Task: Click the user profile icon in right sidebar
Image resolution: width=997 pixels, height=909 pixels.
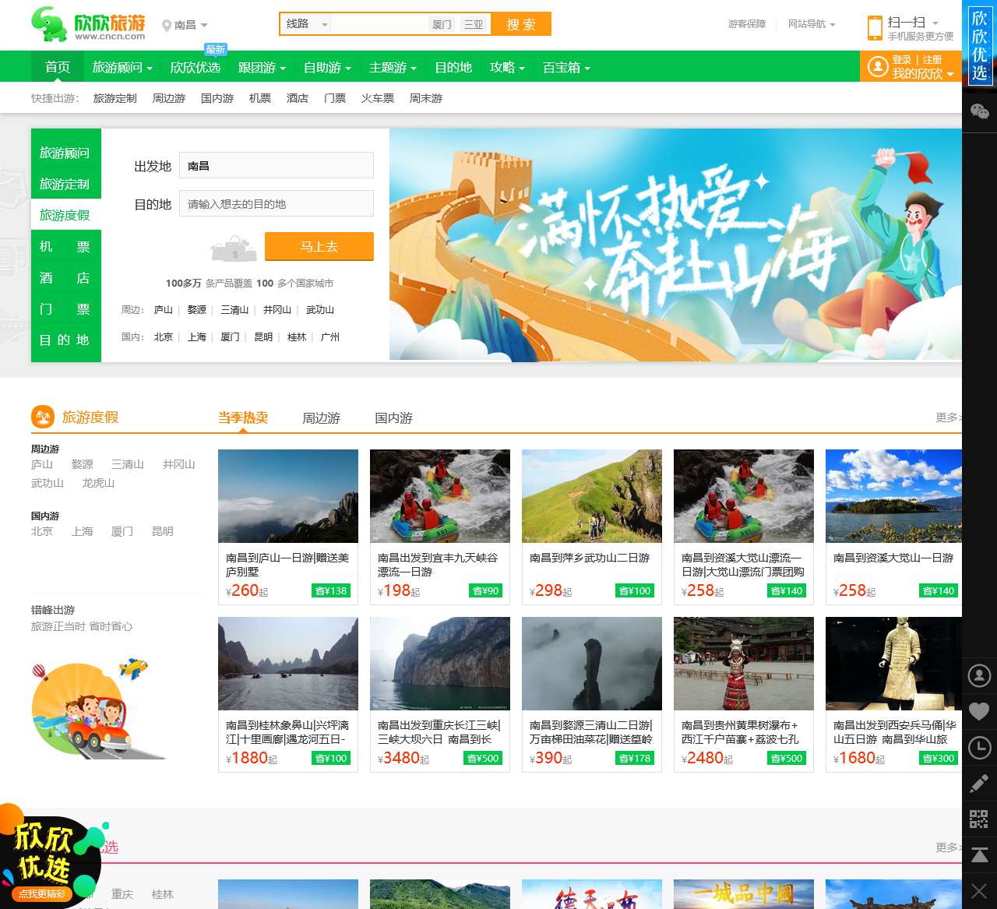Action: tap(979, 675)
